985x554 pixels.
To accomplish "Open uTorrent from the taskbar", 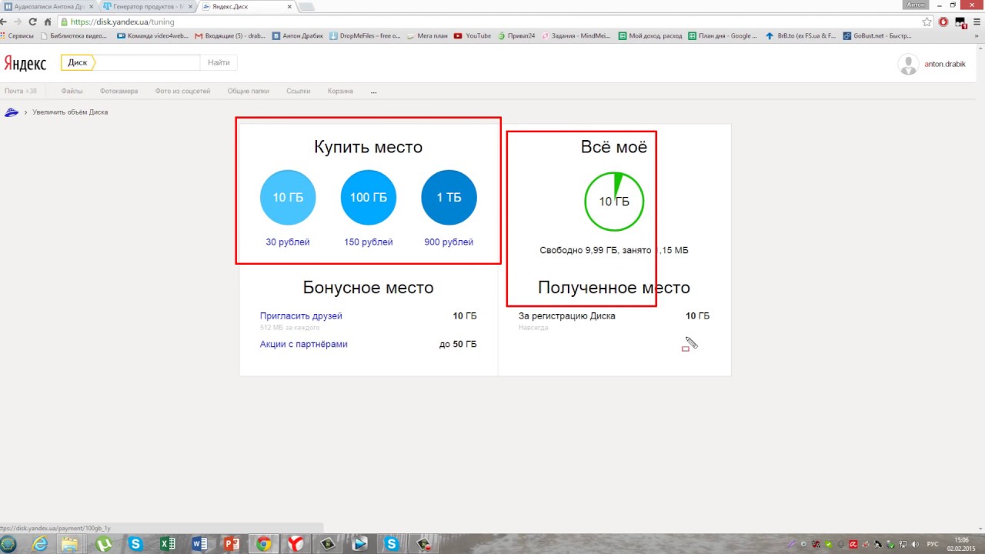I will pyautogui.click(x=104, y=544).
